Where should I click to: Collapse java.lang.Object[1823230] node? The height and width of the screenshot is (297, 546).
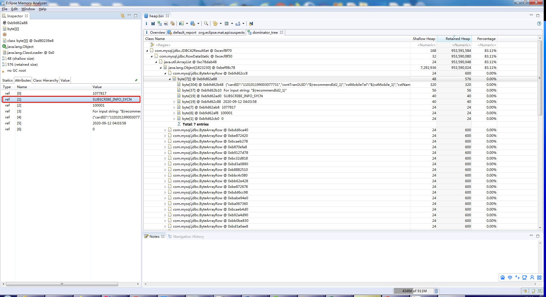coord(161,68)
